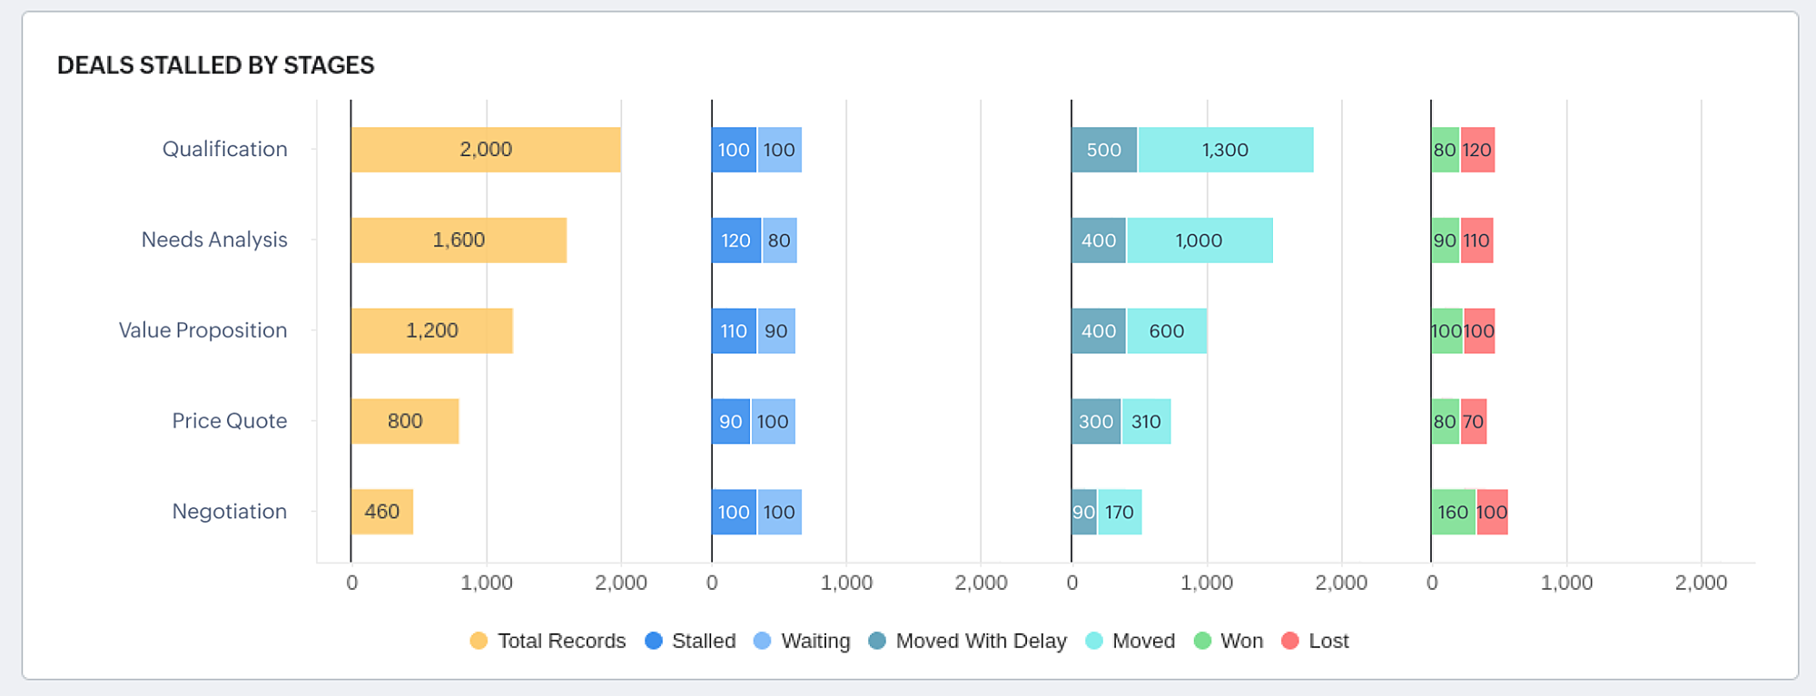Click the Negotiation 460 total bar
Image resolution: width=1816 pixels, height=696 pixels.
coord(382,512)
